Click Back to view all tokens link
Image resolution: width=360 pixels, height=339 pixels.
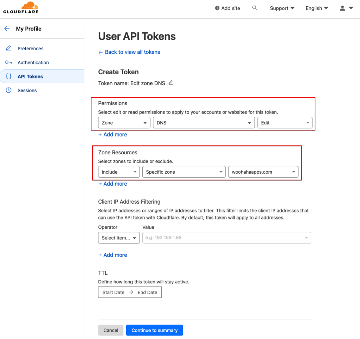point(133,52)
